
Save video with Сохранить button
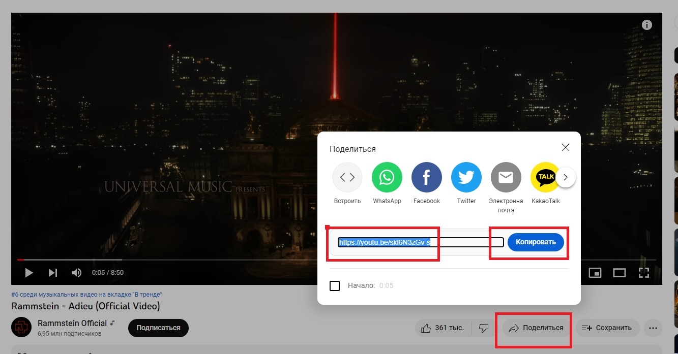[x=607, y=328]
